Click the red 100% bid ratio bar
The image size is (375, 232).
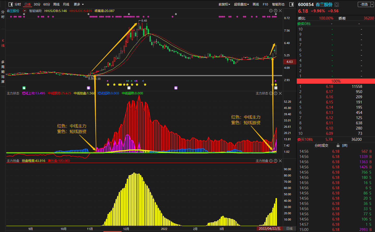(336, 81)
